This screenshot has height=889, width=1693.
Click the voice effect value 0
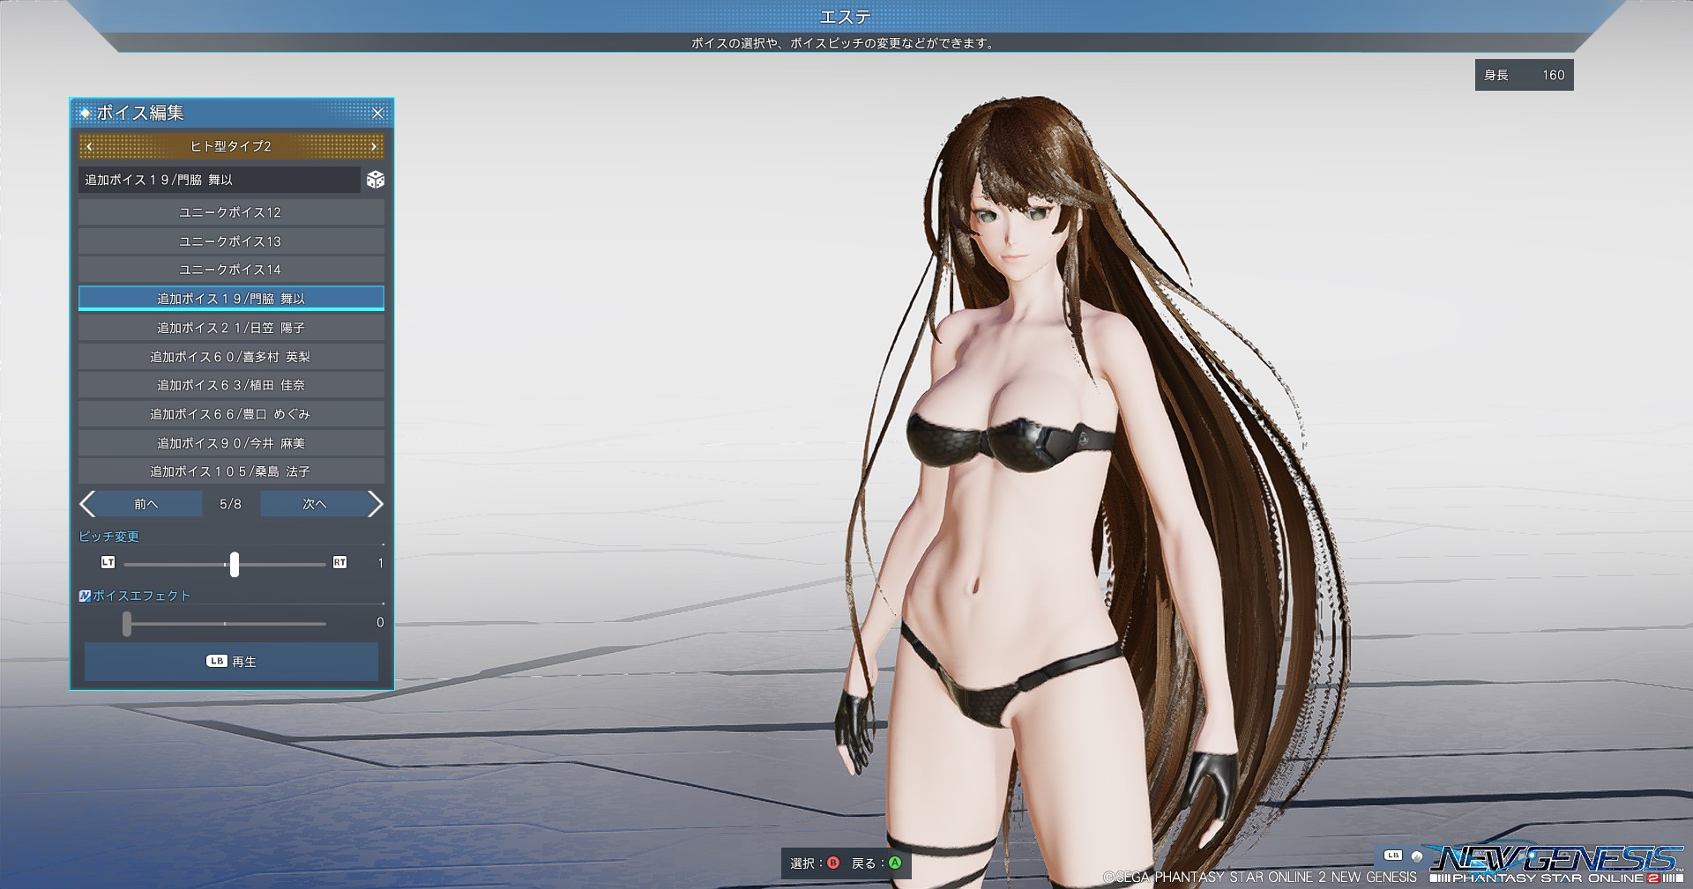pos(380,622)
